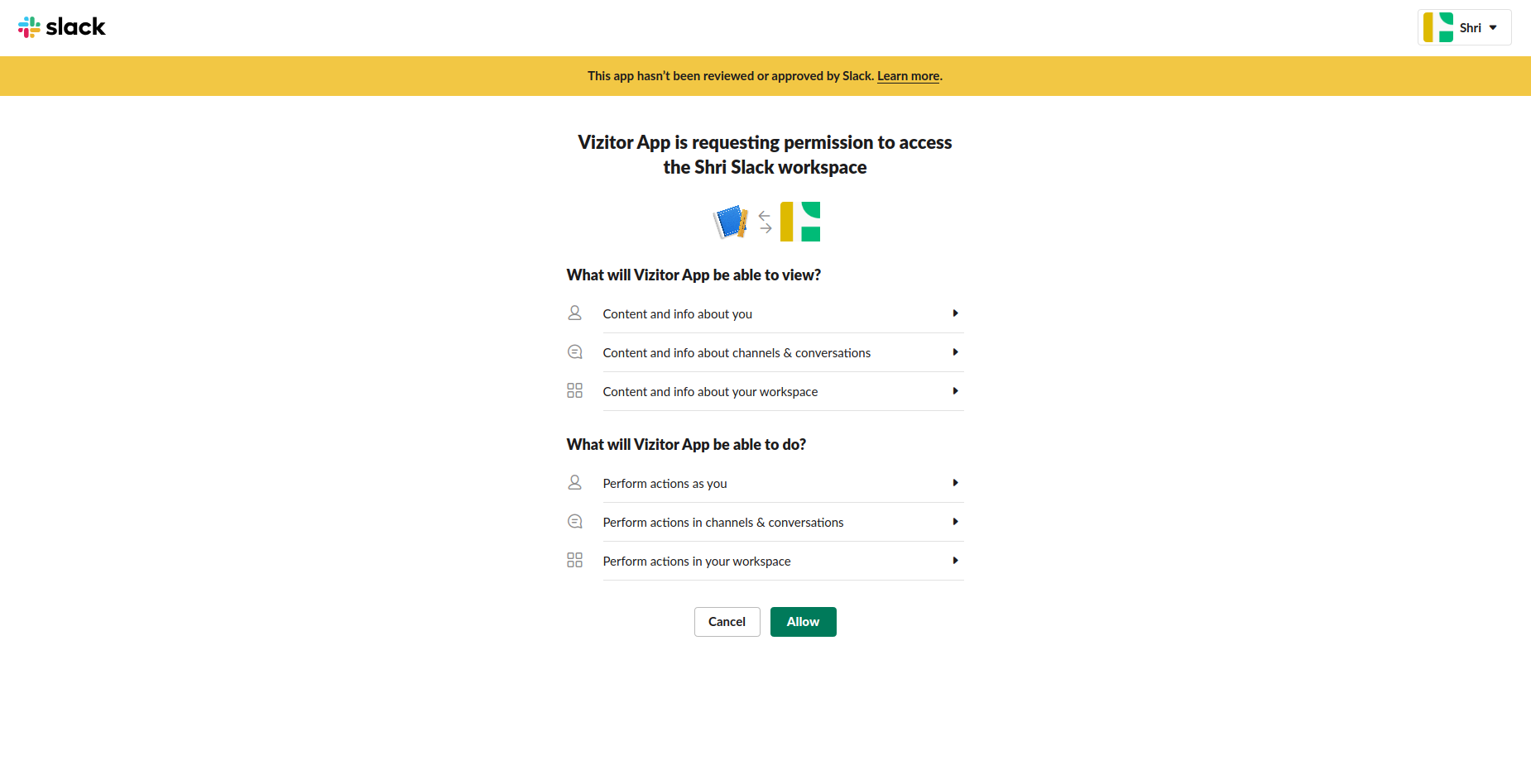Click the green Allow button

coord(803,622)
